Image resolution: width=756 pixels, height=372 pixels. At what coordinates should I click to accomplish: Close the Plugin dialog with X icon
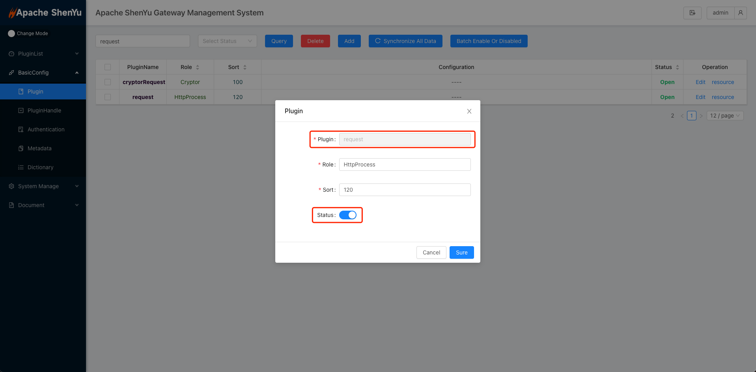tap(469, 111)
